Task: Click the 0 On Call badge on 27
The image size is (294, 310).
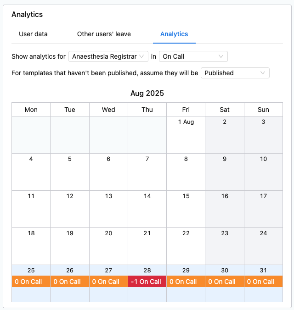Action: click(x=108, y=281)
